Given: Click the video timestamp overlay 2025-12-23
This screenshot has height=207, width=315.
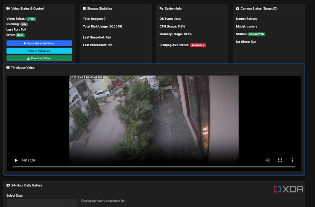Looking at the screenshot, I should point(86,77).
